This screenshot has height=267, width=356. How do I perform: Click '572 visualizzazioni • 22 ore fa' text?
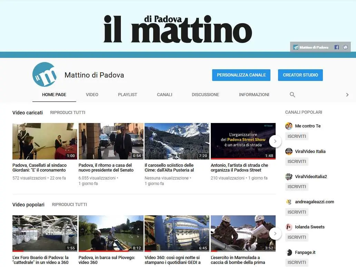pos(39,178)
